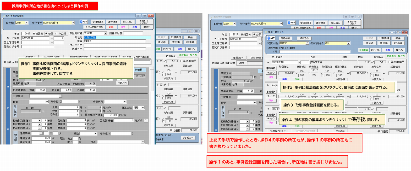Image resolution: width=411 pixels, height=171 pixels.
Task: Select the 公開 radio button in left window
Action: point(46,34)
